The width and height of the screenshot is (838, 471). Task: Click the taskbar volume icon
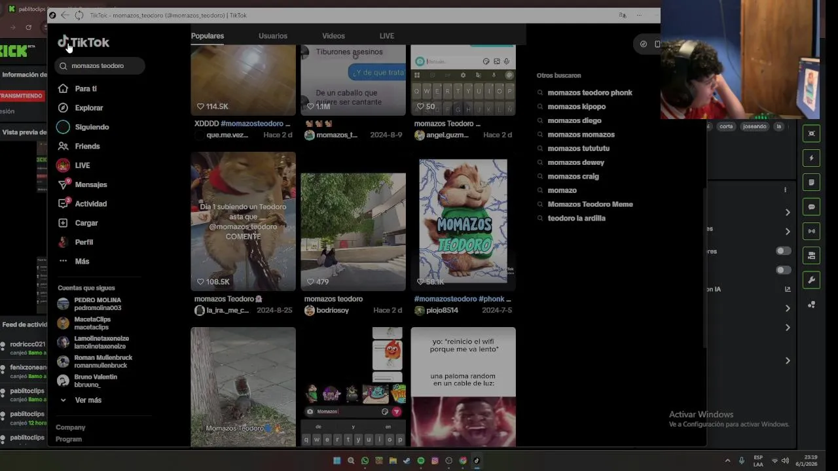tap(785, 461)
